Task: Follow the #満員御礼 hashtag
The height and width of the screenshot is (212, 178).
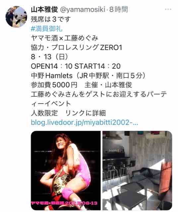Action: [x=46, y=29]
